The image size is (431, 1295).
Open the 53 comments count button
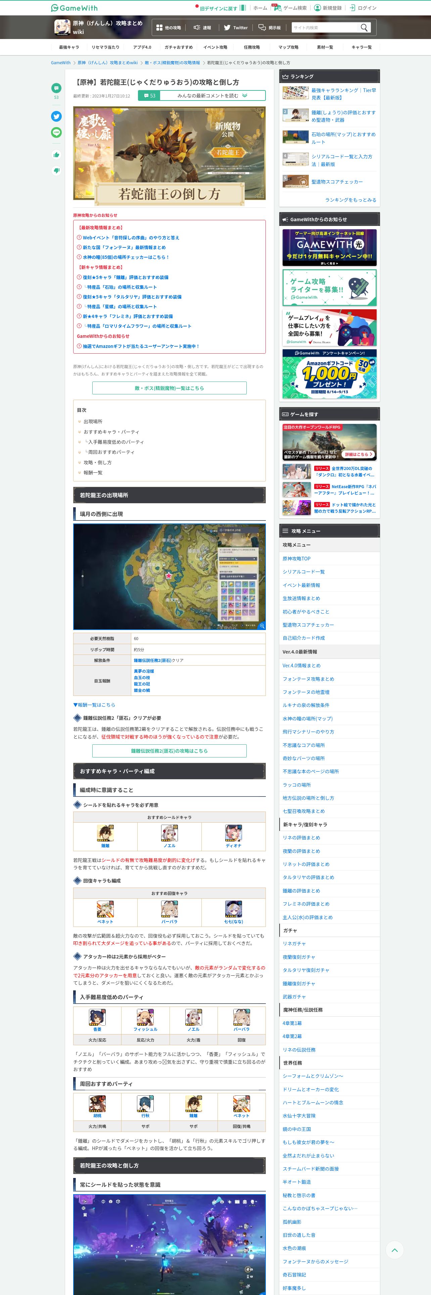pyautogui.click(x=149, y=95)
